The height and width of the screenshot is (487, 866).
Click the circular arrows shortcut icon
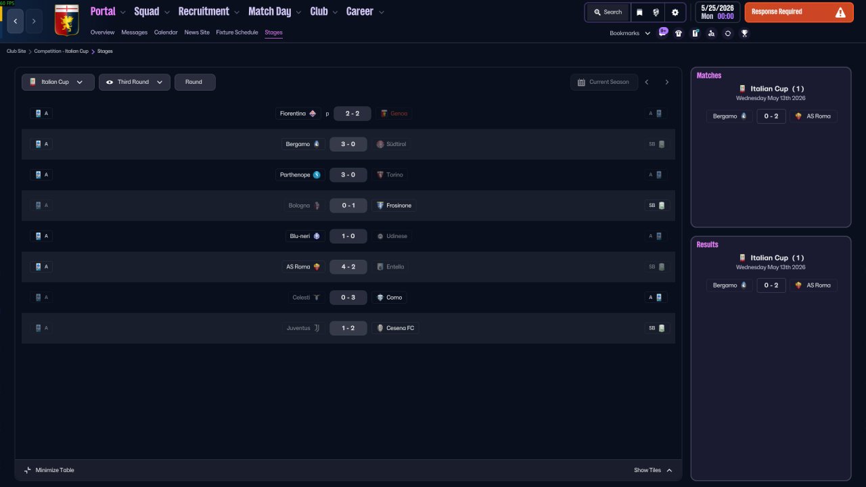728,33
